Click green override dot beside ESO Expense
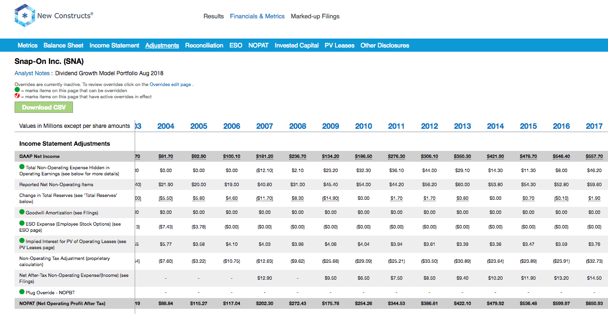 pyautogui.click(x=22, y=224)
